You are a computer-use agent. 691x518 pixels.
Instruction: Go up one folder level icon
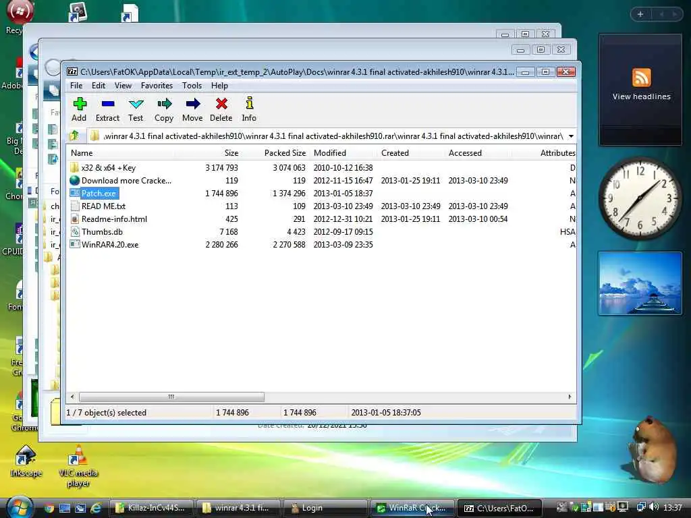point(74,136)
